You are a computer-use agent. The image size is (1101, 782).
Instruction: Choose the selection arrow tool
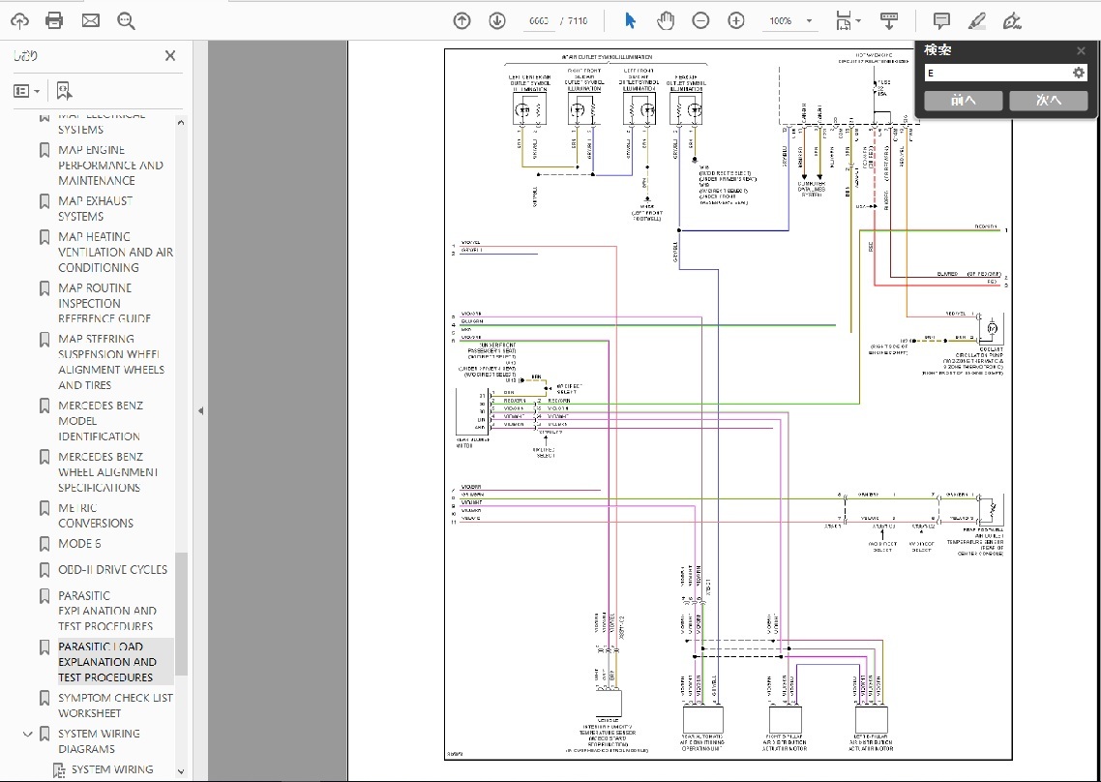tap(631, 21)
